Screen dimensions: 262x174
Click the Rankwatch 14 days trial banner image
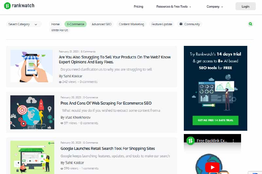coord(215,88)
